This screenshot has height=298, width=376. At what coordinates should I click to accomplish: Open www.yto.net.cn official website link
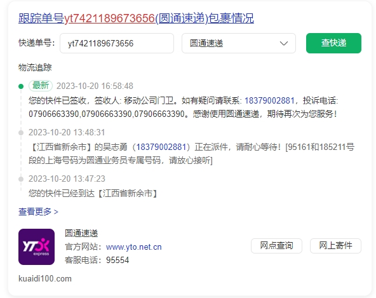tap(134, 247)
